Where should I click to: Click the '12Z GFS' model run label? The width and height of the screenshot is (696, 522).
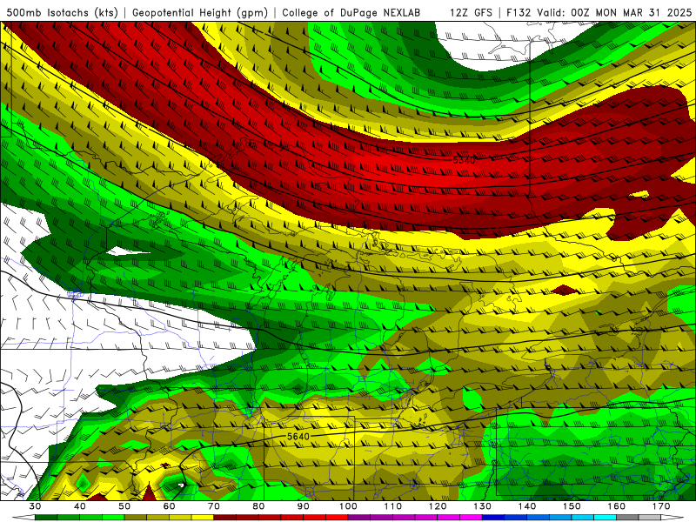(471, 13)
